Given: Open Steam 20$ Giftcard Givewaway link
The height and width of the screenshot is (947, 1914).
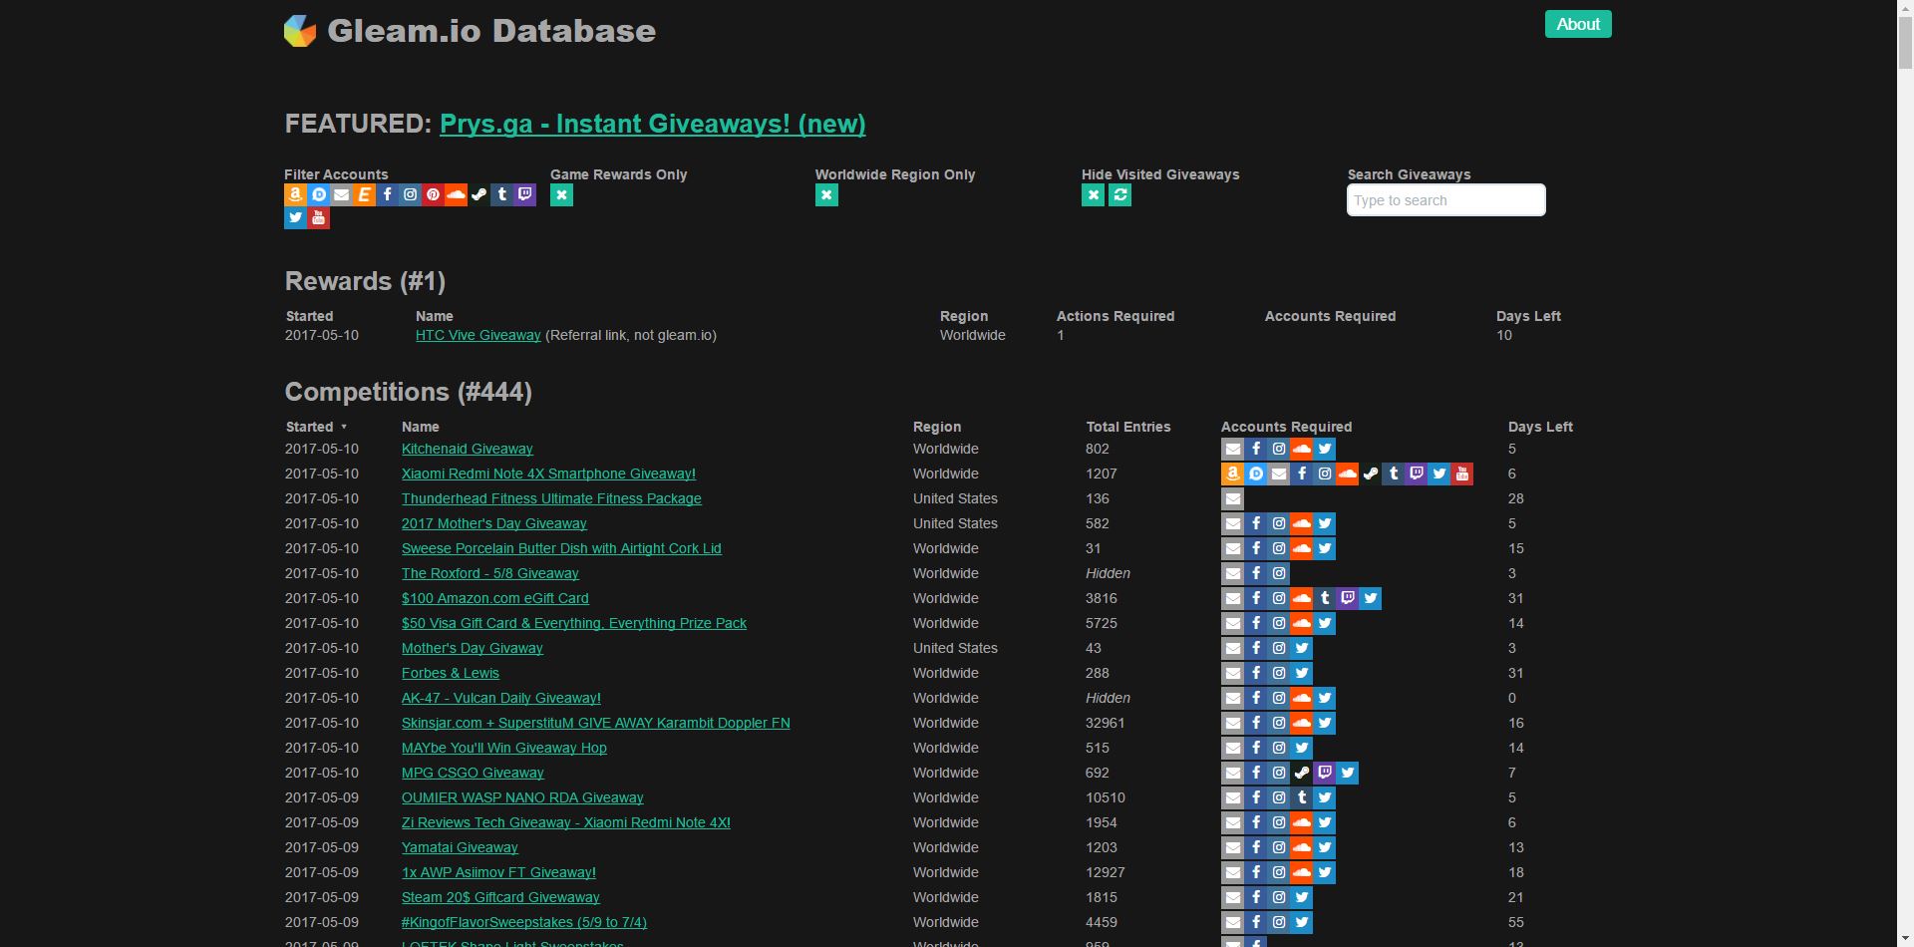Looking at the screenshot, I should click(500, 897).
